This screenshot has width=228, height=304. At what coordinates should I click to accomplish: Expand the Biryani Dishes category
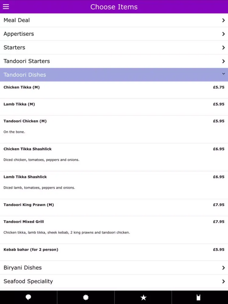(x=114, y=268)
